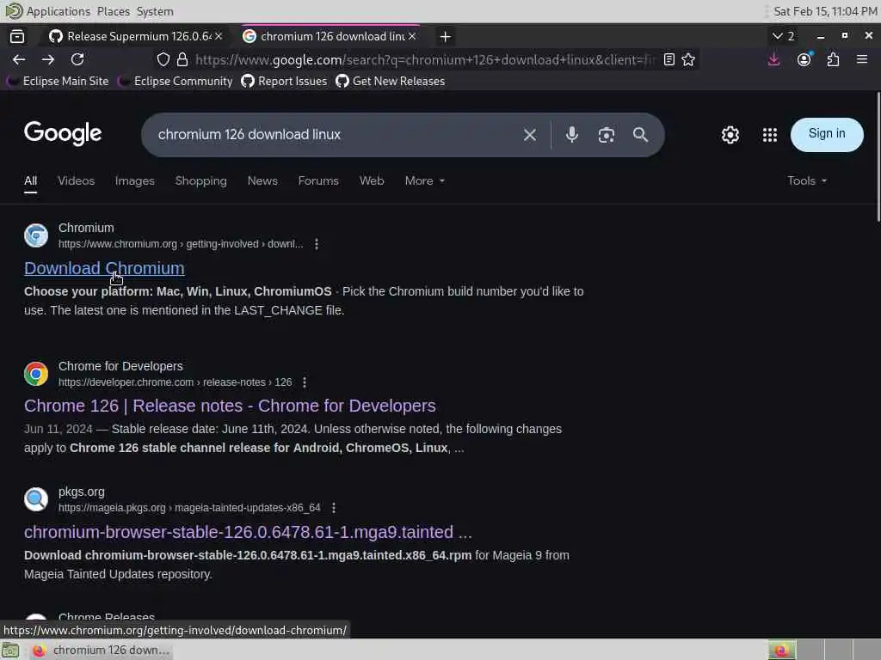Select the Videos search filter
Screen dimensions: 881x660
76,180
